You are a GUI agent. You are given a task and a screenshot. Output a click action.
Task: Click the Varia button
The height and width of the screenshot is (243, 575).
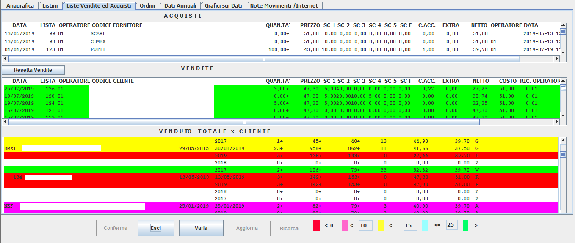201,228
